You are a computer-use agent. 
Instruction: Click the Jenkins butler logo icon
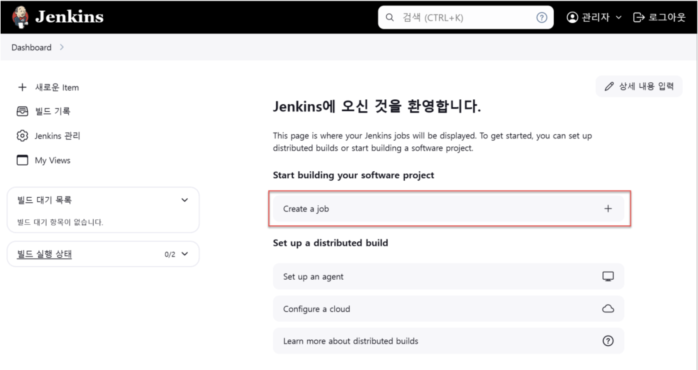tap(20, 17)
